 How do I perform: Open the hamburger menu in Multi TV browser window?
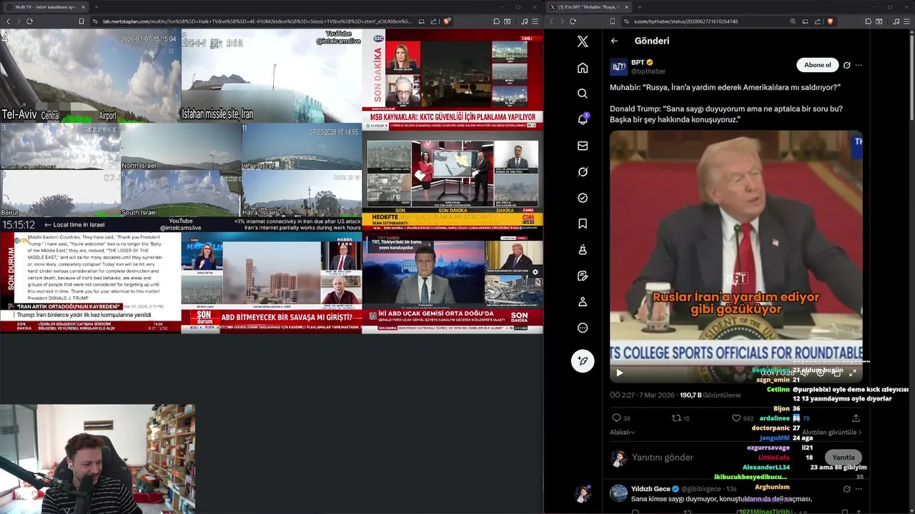point(535,21)
